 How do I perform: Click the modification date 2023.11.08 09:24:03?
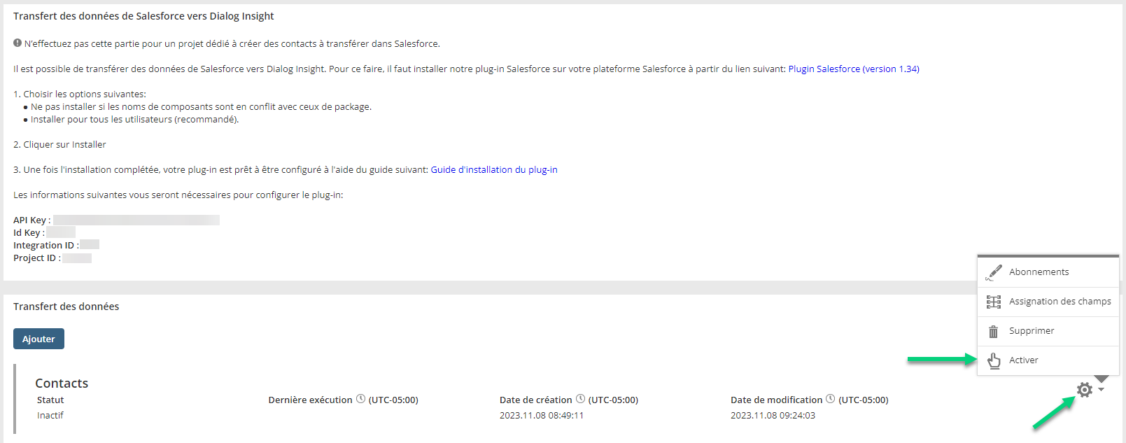(x=773, y=415)
